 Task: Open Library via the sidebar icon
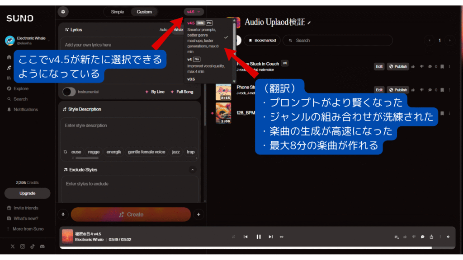tap(9, 78)
